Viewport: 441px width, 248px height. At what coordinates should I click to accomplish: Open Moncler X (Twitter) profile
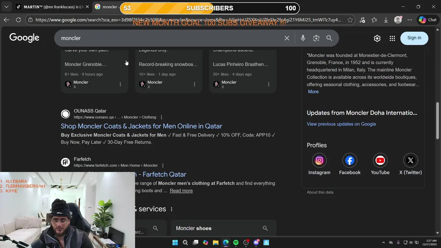[x=410, y=164]
